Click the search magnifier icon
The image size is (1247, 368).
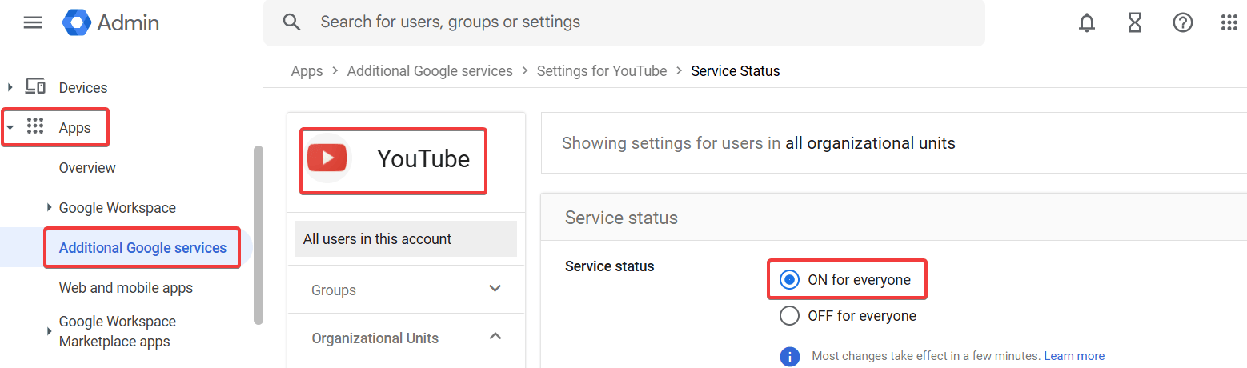point(292,22)
